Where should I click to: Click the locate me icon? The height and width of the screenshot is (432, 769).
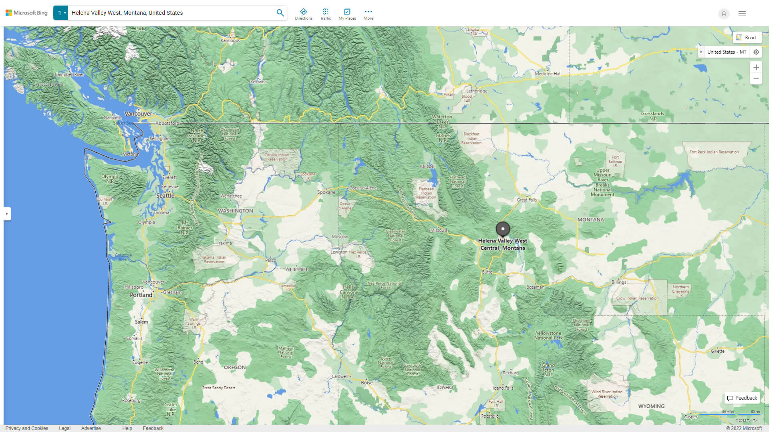(x=756, y=52)
